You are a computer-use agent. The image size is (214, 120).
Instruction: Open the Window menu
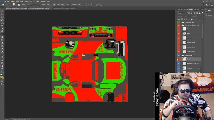tap(43, 1)
